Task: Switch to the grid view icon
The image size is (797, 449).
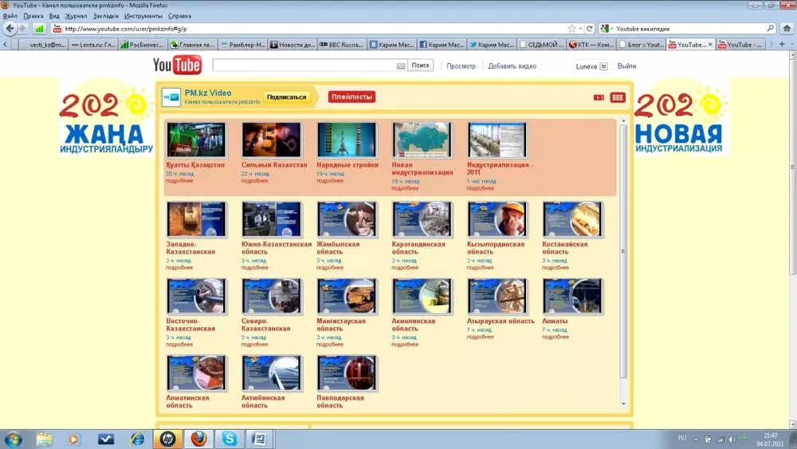Action: [618, 97]
